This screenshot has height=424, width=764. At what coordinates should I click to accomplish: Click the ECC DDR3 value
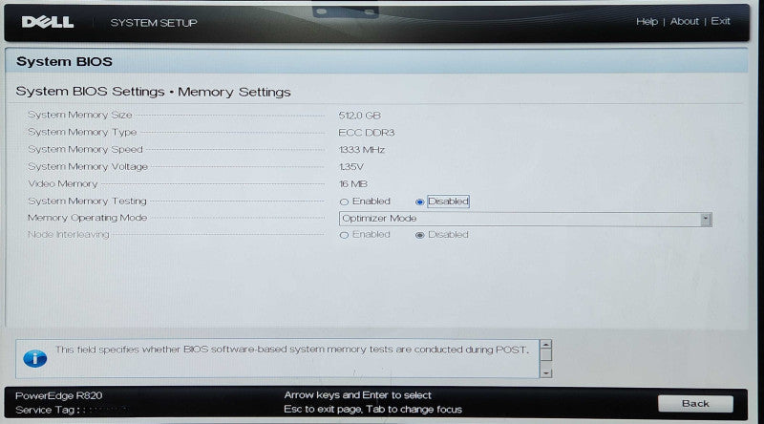367,133
